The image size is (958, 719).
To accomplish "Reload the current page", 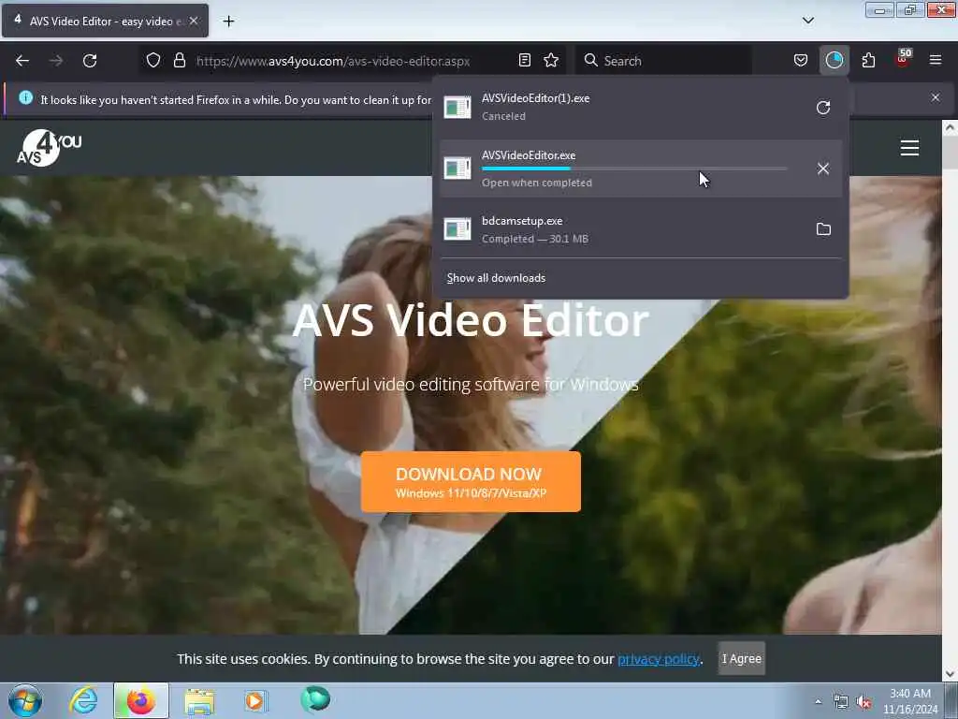I will 90,61.
